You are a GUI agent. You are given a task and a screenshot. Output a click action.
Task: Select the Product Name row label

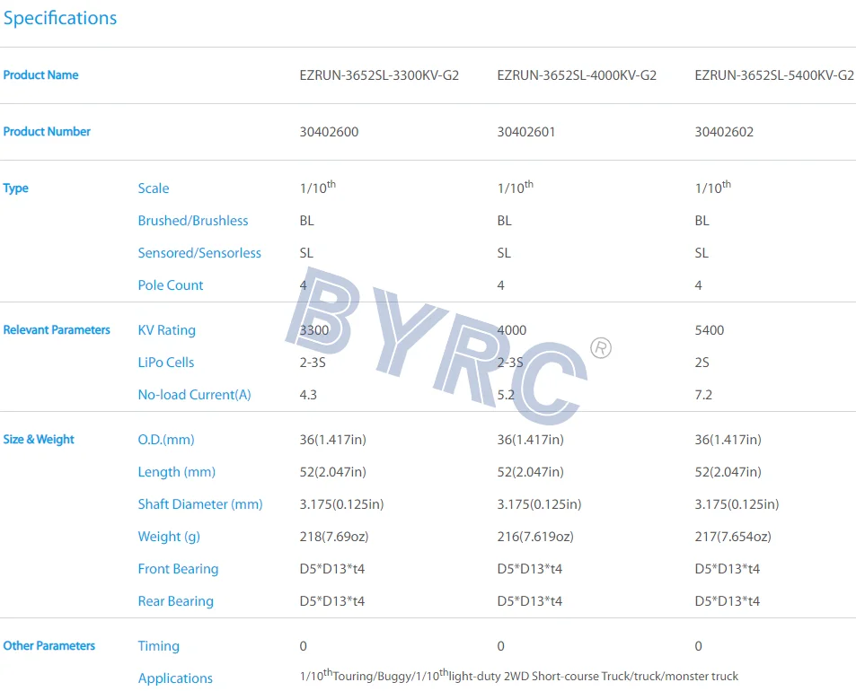pos(41,74)
